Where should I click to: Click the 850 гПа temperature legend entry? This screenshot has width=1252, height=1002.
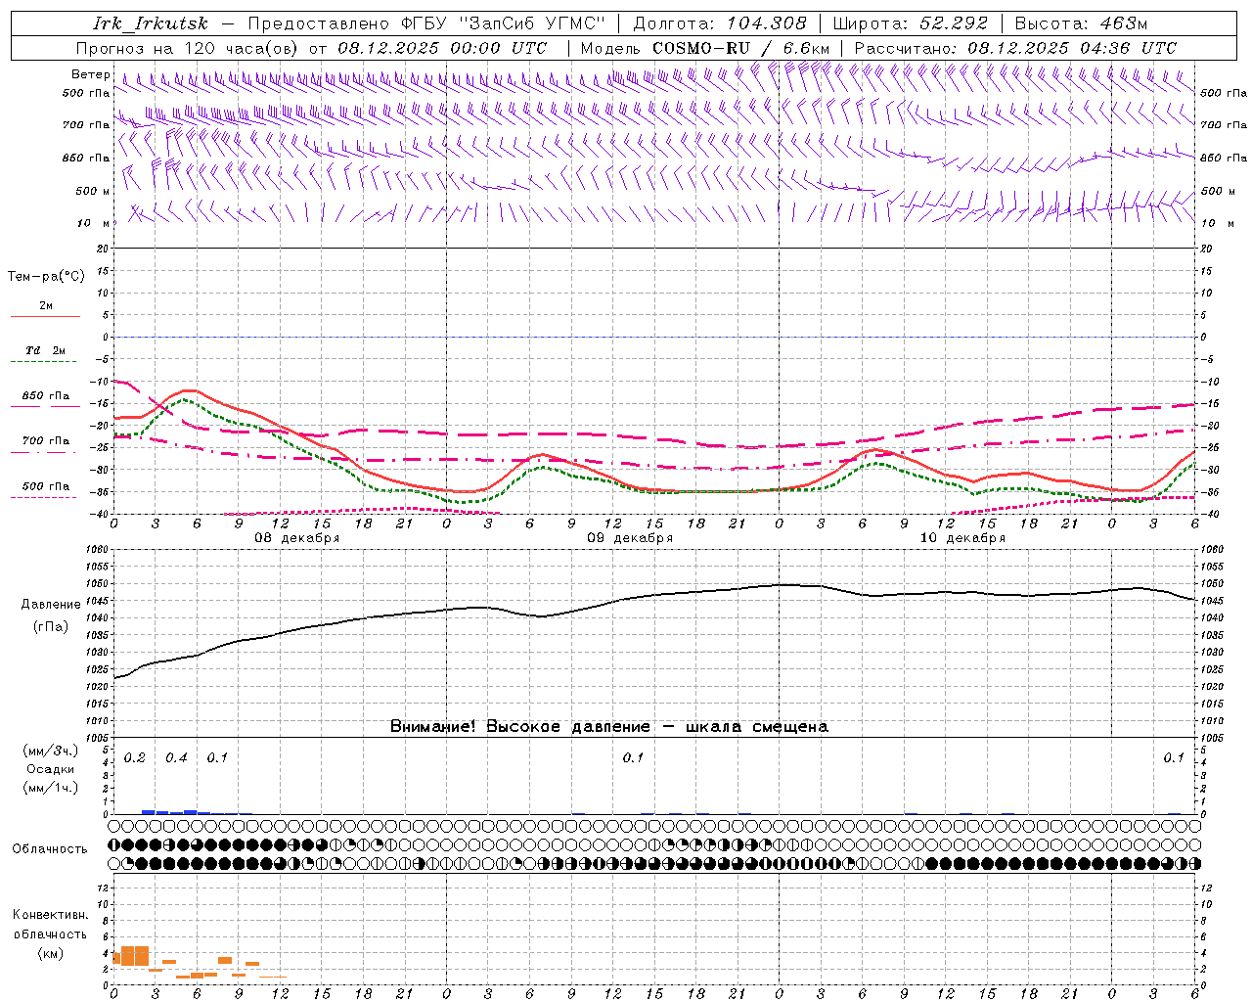coord(45,396)
